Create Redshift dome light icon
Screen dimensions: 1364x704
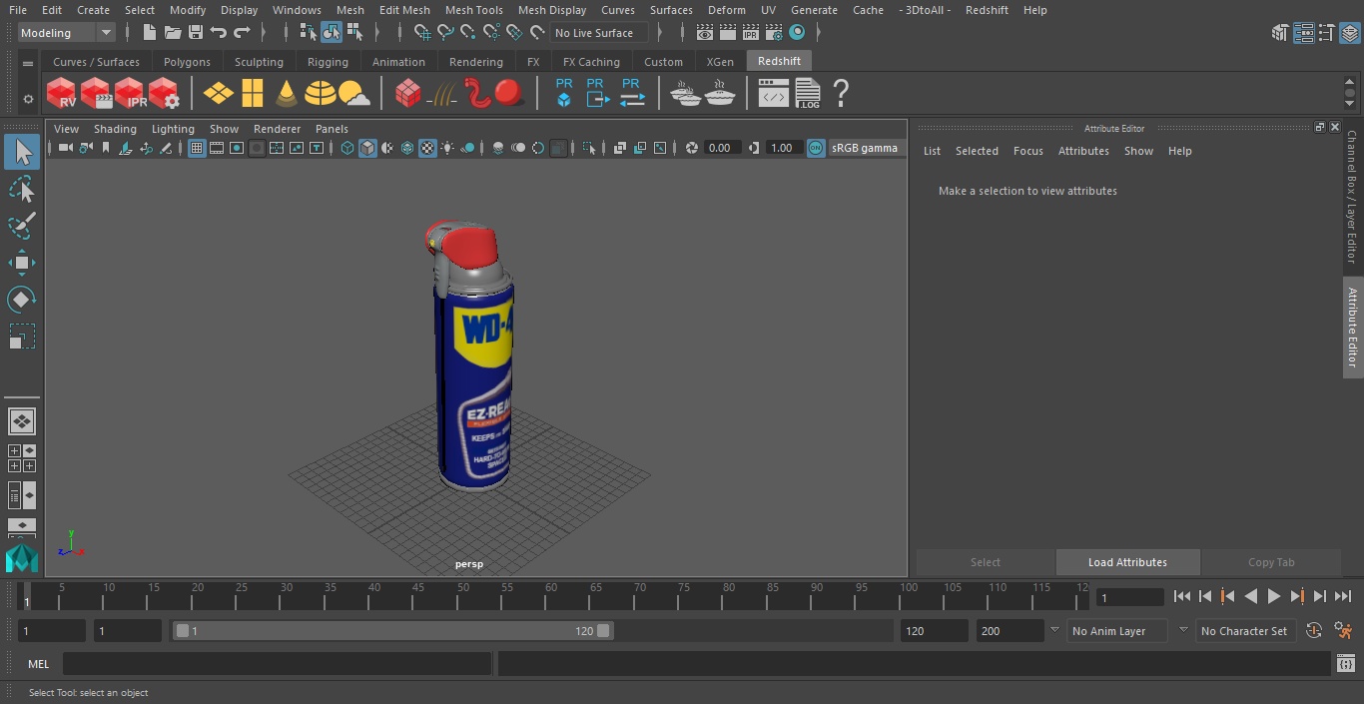321,94
